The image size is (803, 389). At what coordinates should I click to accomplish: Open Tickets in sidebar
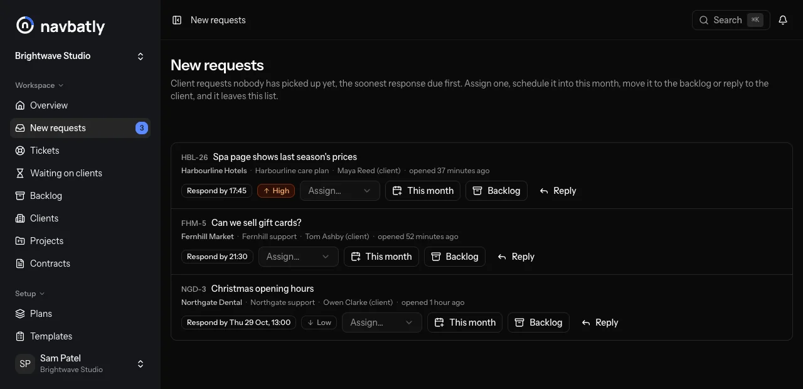(x=80, y=151)
